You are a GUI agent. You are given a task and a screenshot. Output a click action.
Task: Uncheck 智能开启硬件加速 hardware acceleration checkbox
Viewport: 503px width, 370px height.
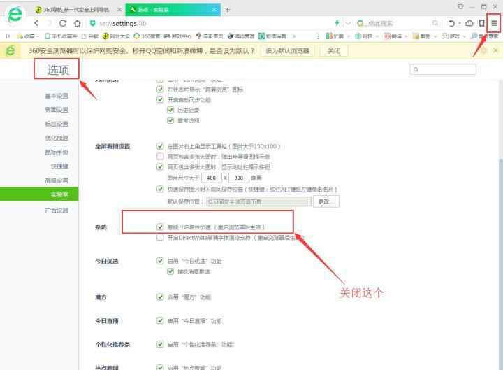pyautogui.click(x=160, y=227)
